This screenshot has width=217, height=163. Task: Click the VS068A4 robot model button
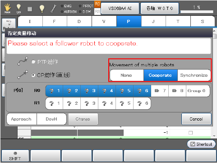click(x=120, y=9)
